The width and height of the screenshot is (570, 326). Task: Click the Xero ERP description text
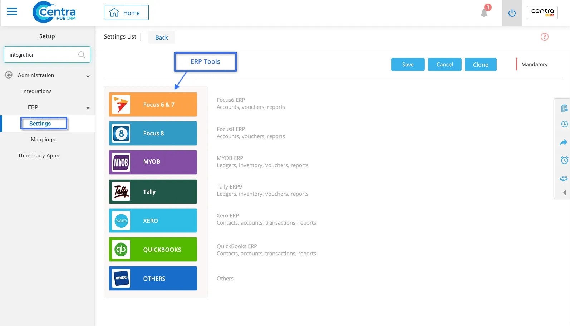(266, 219)
